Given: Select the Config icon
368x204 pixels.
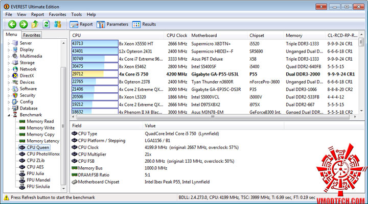Looking at the screenshot, I should coord(15,102).
